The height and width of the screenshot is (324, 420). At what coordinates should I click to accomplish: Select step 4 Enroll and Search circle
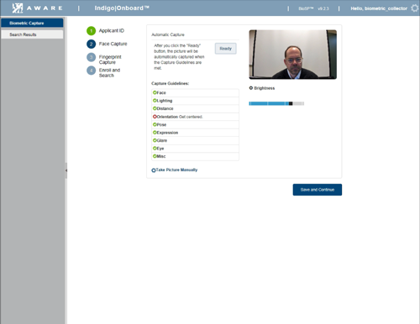coord(91,71)
